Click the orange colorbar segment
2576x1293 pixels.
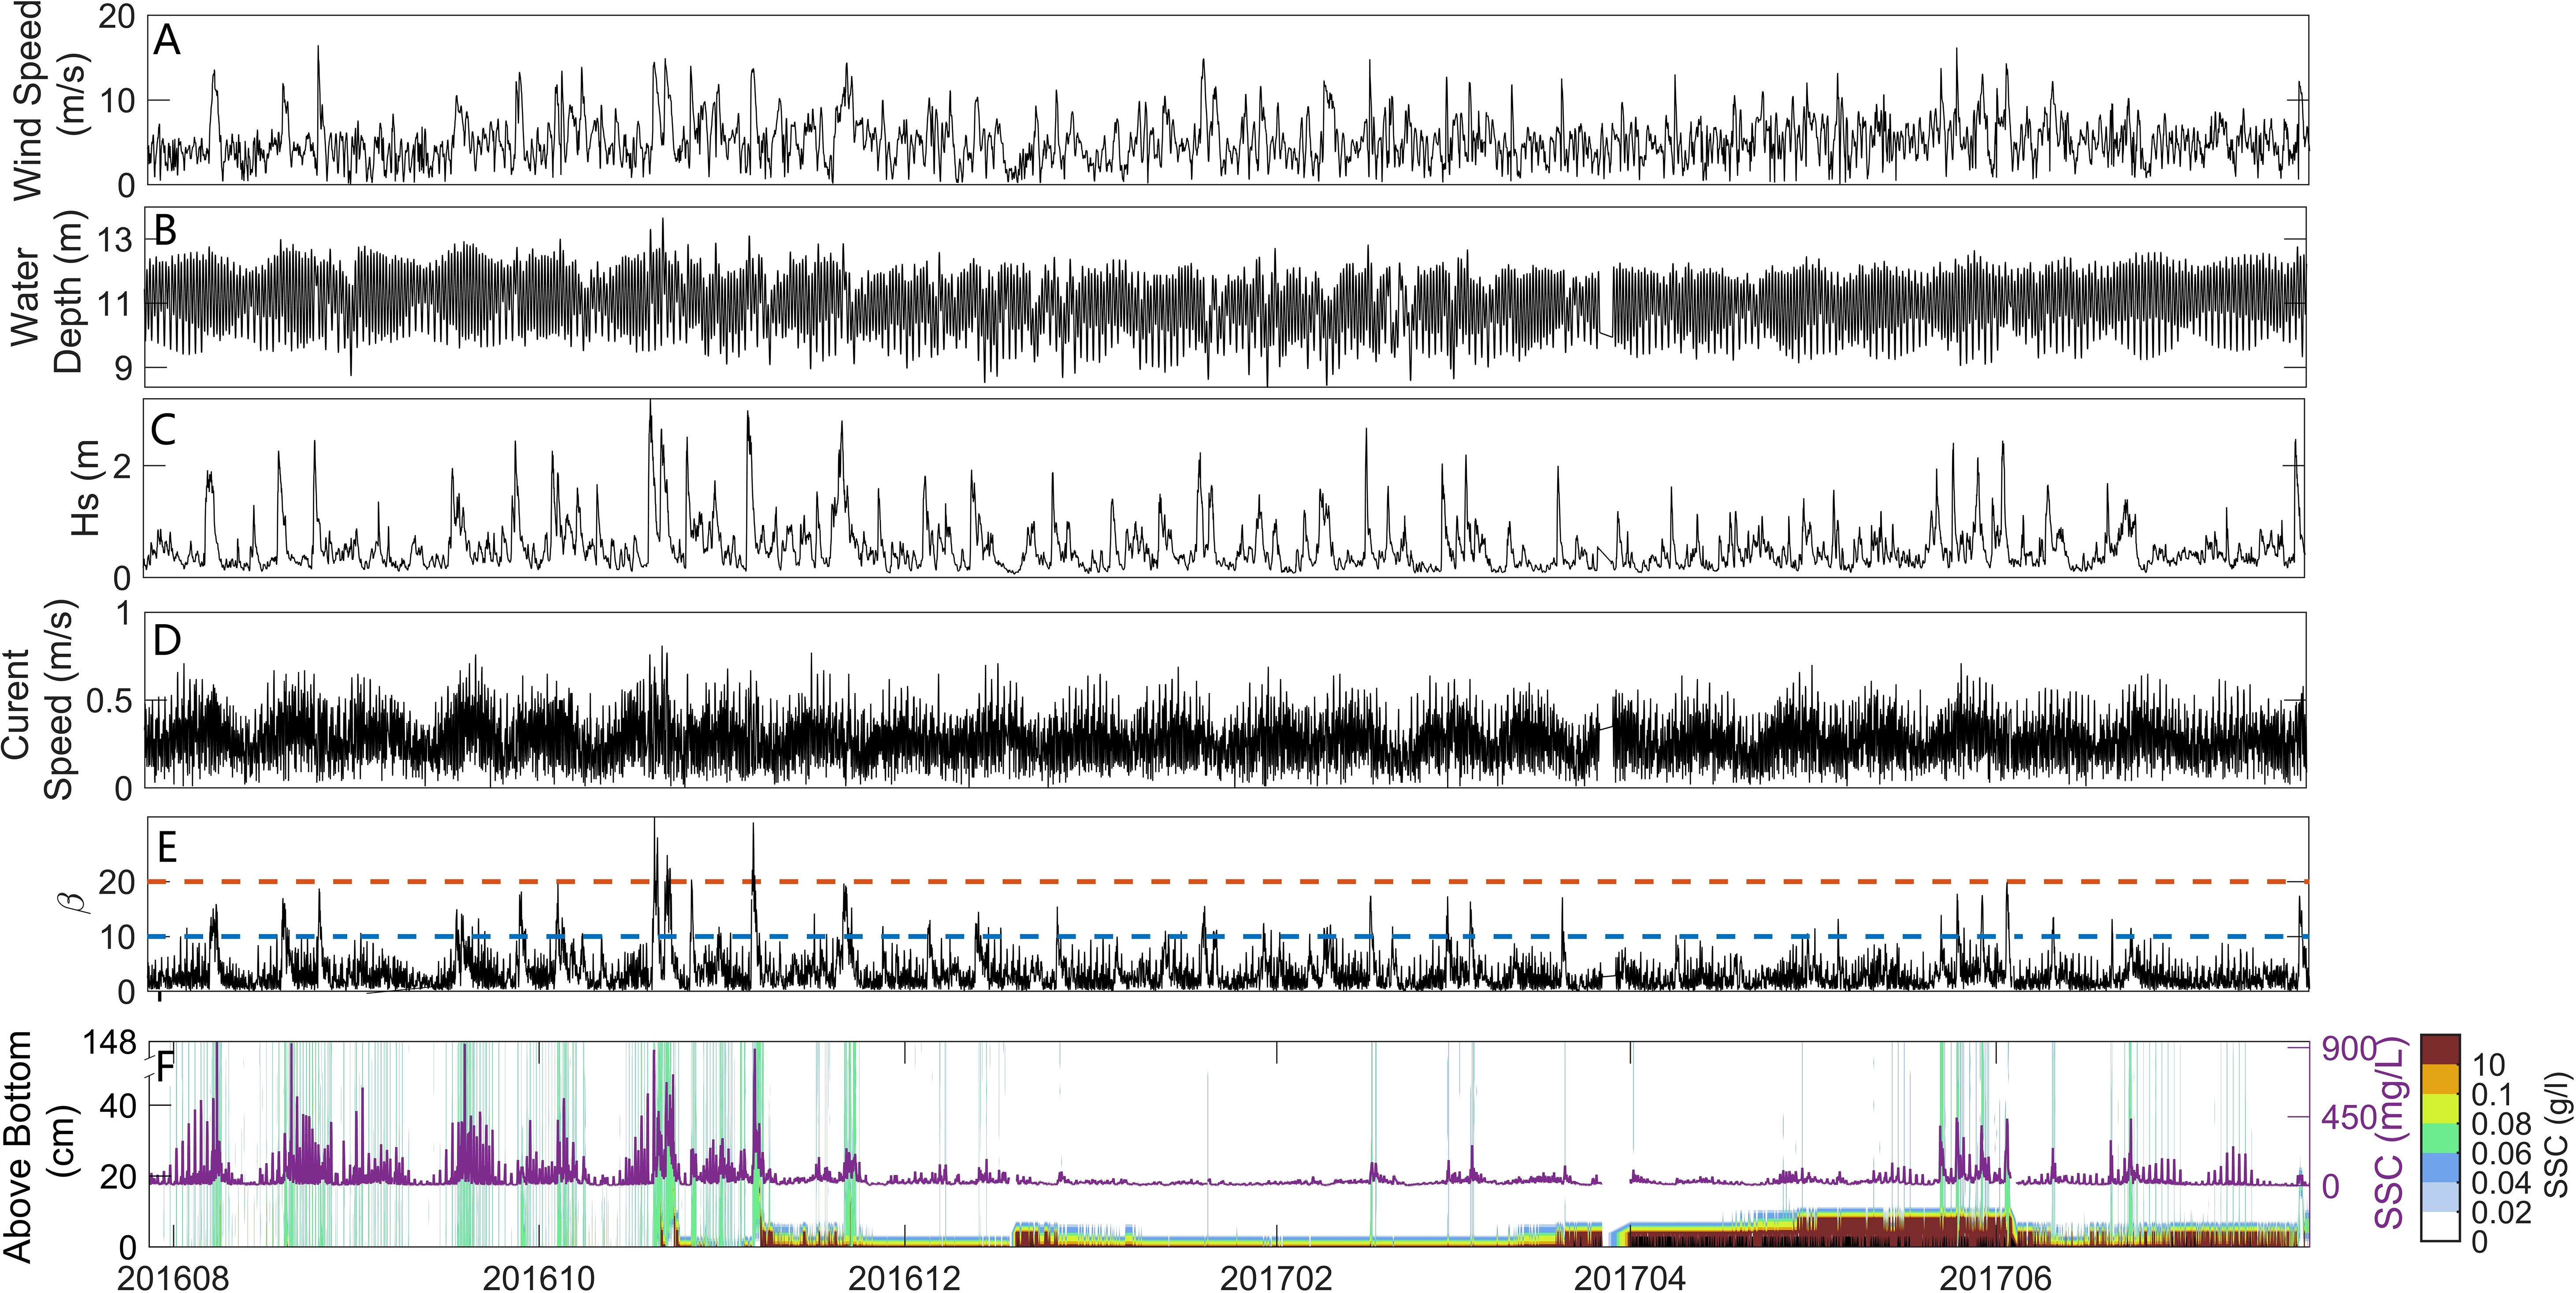[x=2440, y=1079]
